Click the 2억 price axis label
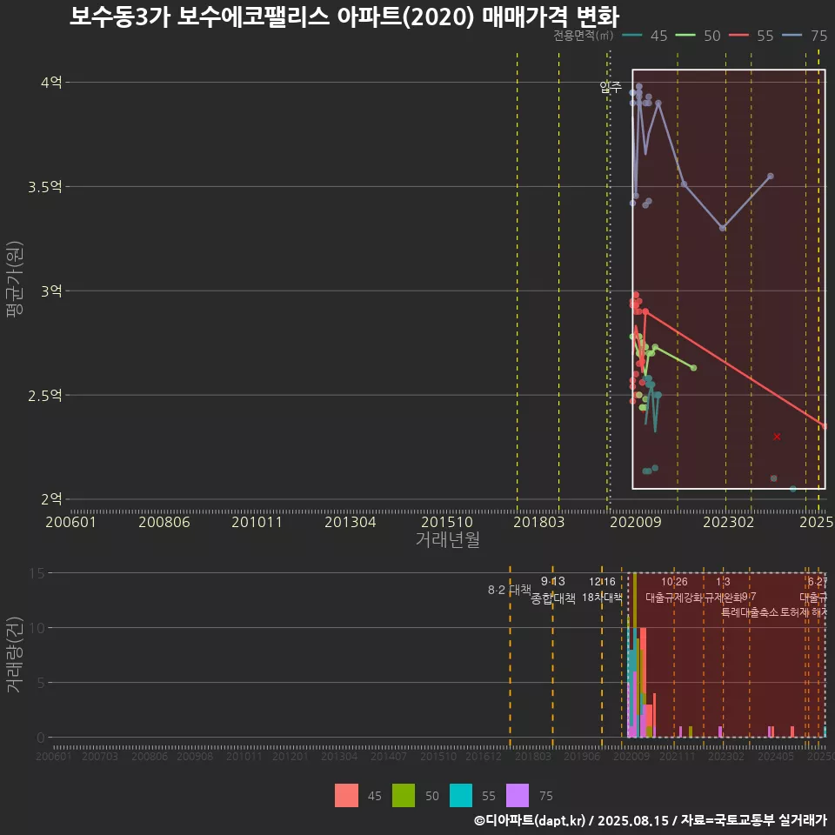Image resolution: width=835 pixels, height=835 pixels. point(51,499)
